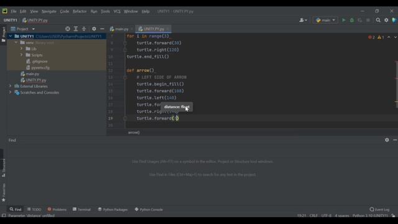Open the Navigate menu

[49, 11]
